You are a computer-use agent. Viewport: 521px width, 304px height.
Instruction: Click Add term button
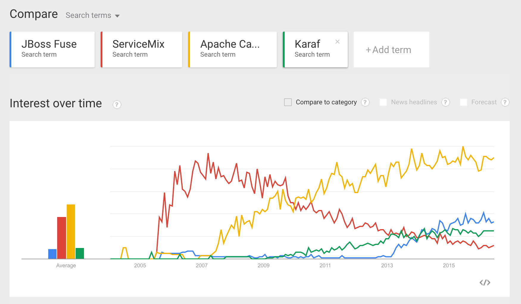391,49
